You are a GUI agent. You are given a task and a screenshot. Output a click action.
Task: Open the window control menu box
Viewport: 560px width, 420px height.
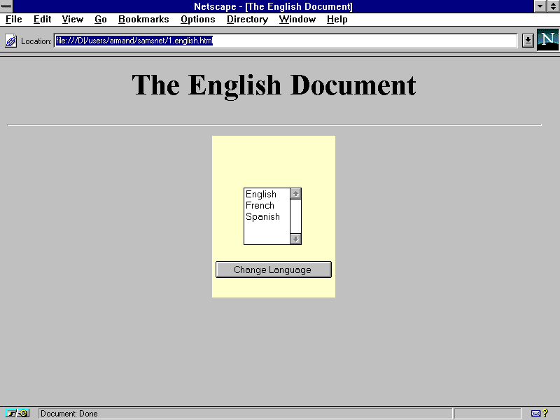click(6, 6)
